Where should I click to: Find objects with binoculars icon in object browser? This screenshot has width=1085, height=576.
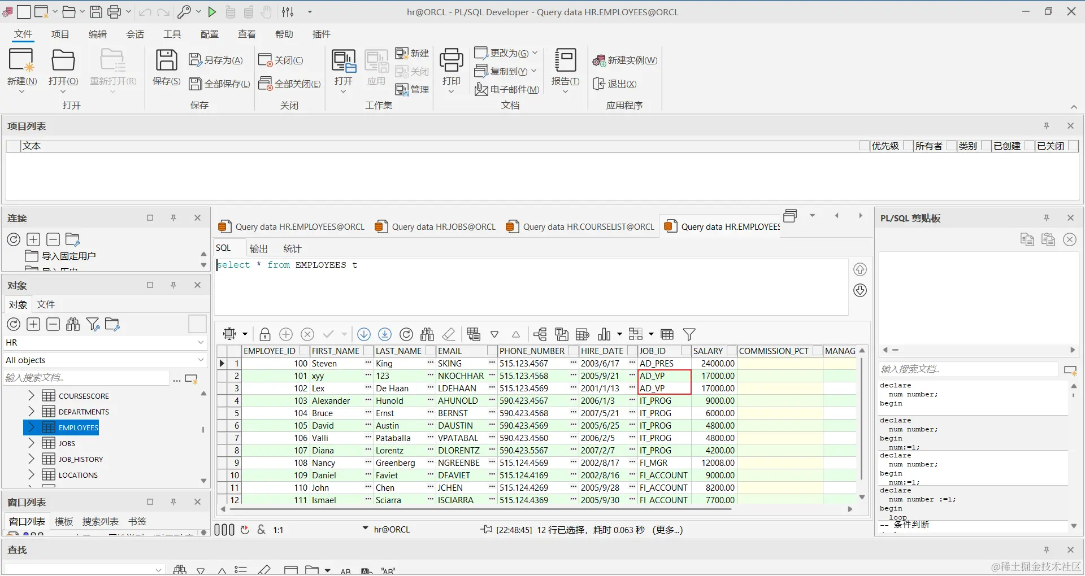tap(73, 324)
